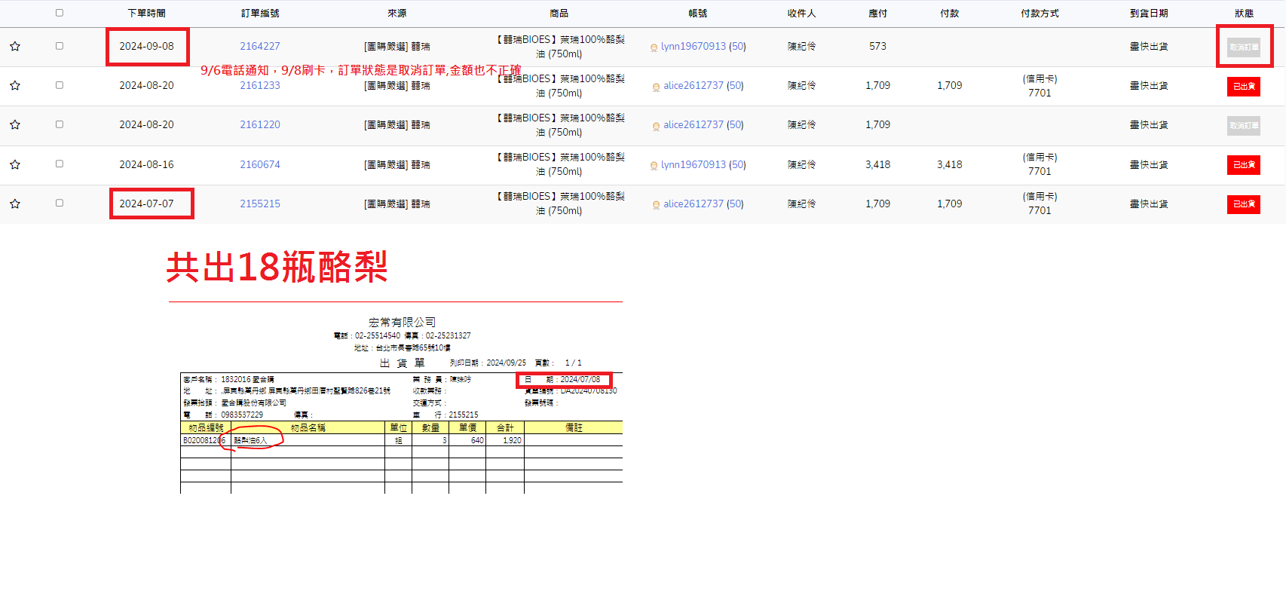Click the 到貨日期 column header

(x=1149, y=14)
